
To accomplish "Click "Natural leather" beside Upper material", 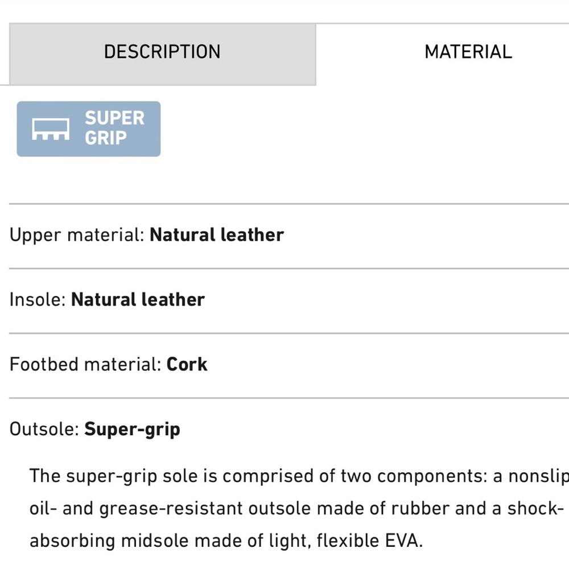I will coord(217,235).
